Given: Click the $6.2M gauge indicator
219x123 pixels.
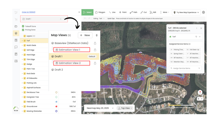Looking at the screenshot, I should tap(16, 109).
